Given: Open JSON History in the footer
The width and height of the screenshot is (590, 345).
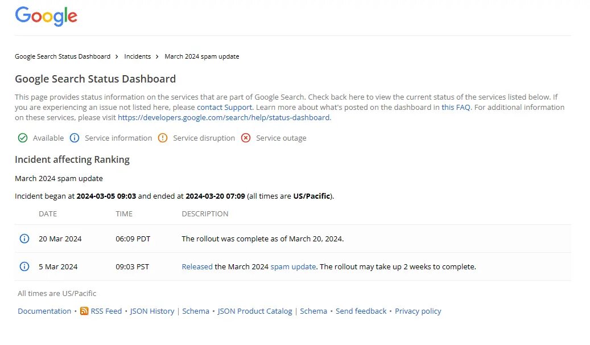Looking at the screenshot, I should [x=152, y=311].
